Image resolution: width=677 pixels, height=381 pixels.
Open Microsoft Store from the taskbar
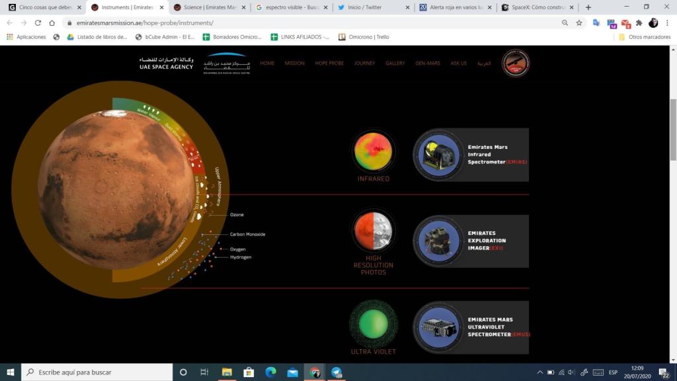tap(249, 372)
